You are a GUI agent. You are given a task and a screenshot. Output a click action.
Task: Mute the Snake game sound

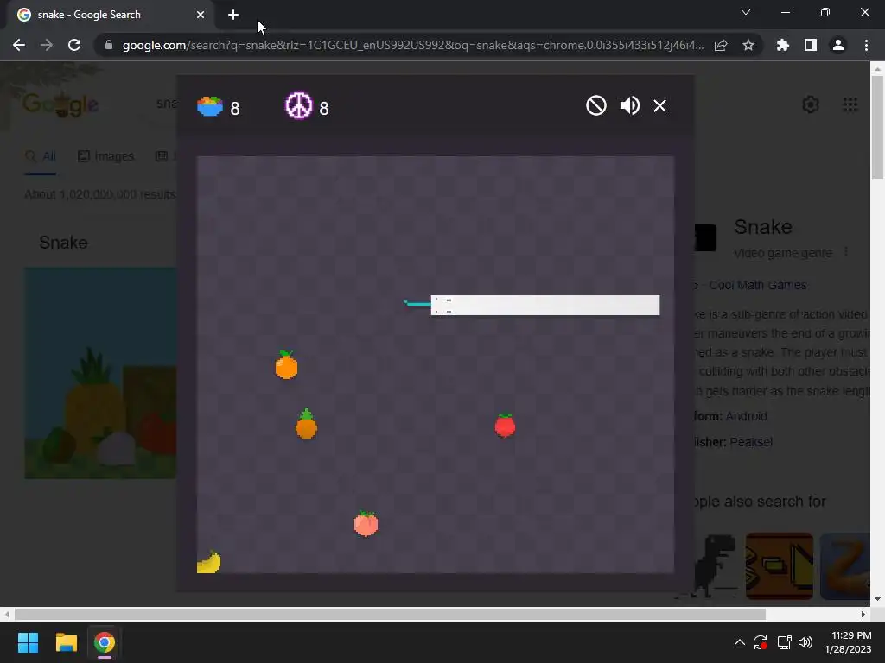(x=629, y=105)
